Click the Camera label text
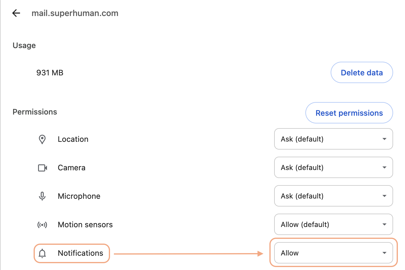This screenshot has width=405, height=270. pos(72,168)
